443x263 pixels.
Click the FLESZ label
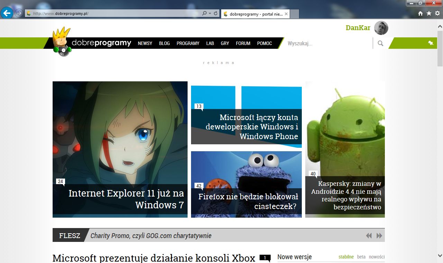click(x=70, y=236)
